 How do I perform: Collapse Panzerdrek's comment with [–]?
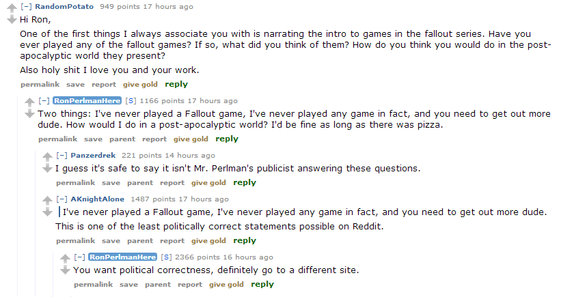62,156
